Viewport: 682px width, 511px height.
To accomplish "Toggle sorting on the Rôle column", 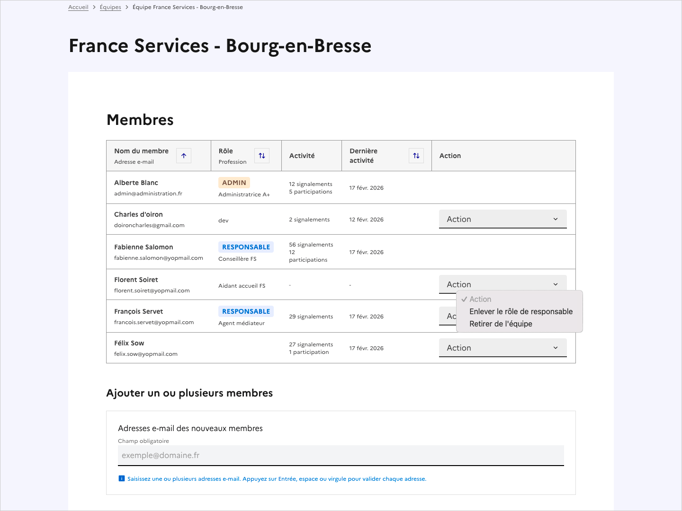I will pyautogui.click(x=262, y=155).
